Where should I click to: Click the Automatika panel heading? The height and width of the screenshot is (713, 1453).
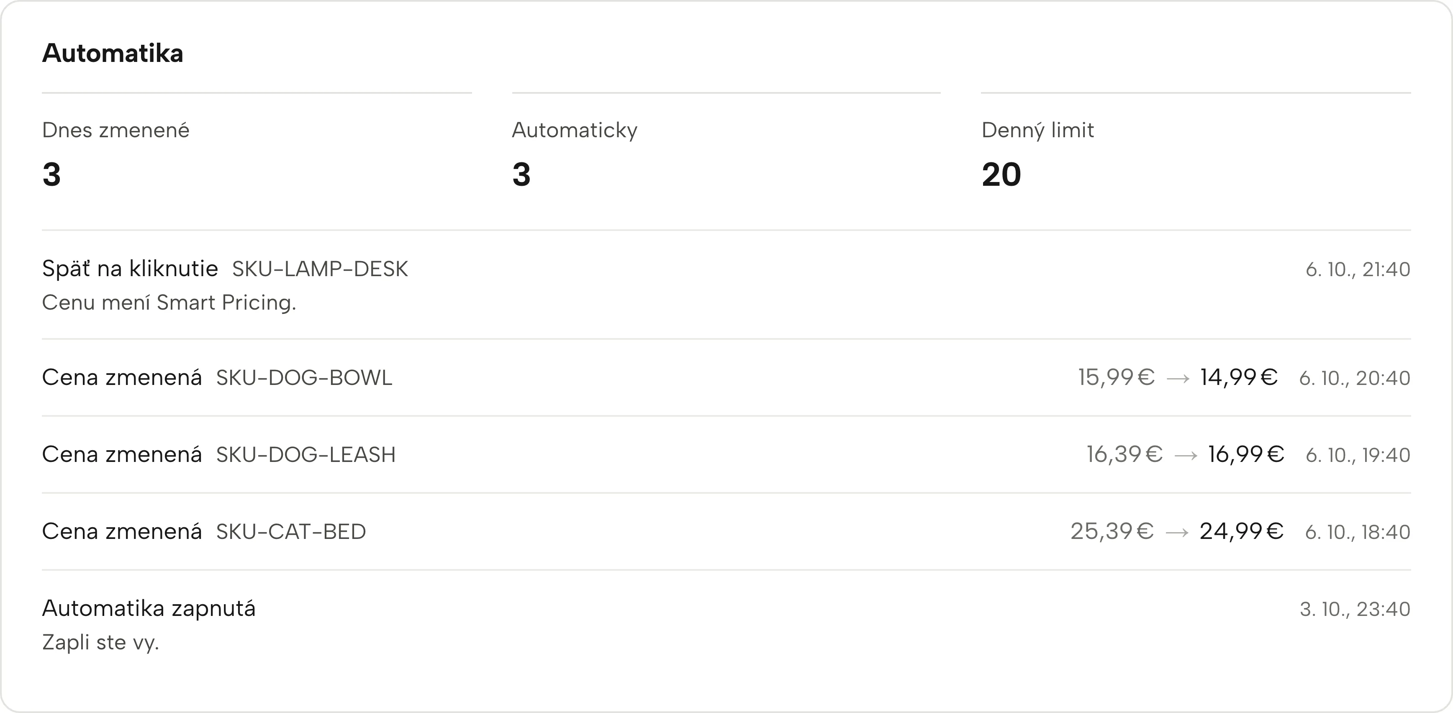[x=112, y=54]
